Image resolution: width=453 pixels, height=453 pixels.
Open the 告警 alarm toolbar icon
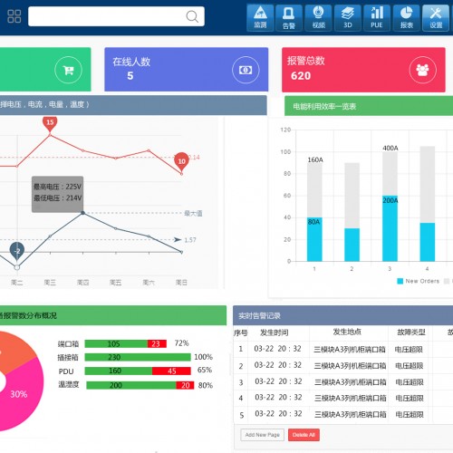coord(289,17)
